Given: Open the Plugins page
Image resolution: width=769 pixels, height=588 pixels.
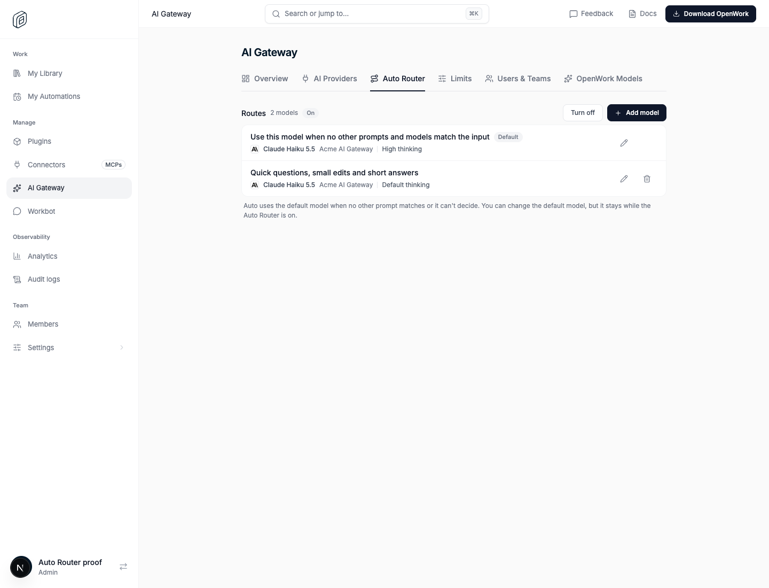Looking at the screenshot, I should point(69,141).
